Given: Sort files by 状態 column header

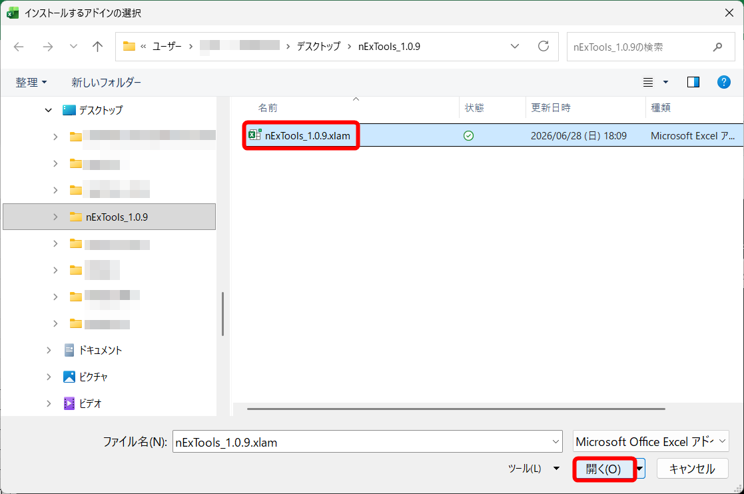Looking at the screenshot, I should [474, 108].
